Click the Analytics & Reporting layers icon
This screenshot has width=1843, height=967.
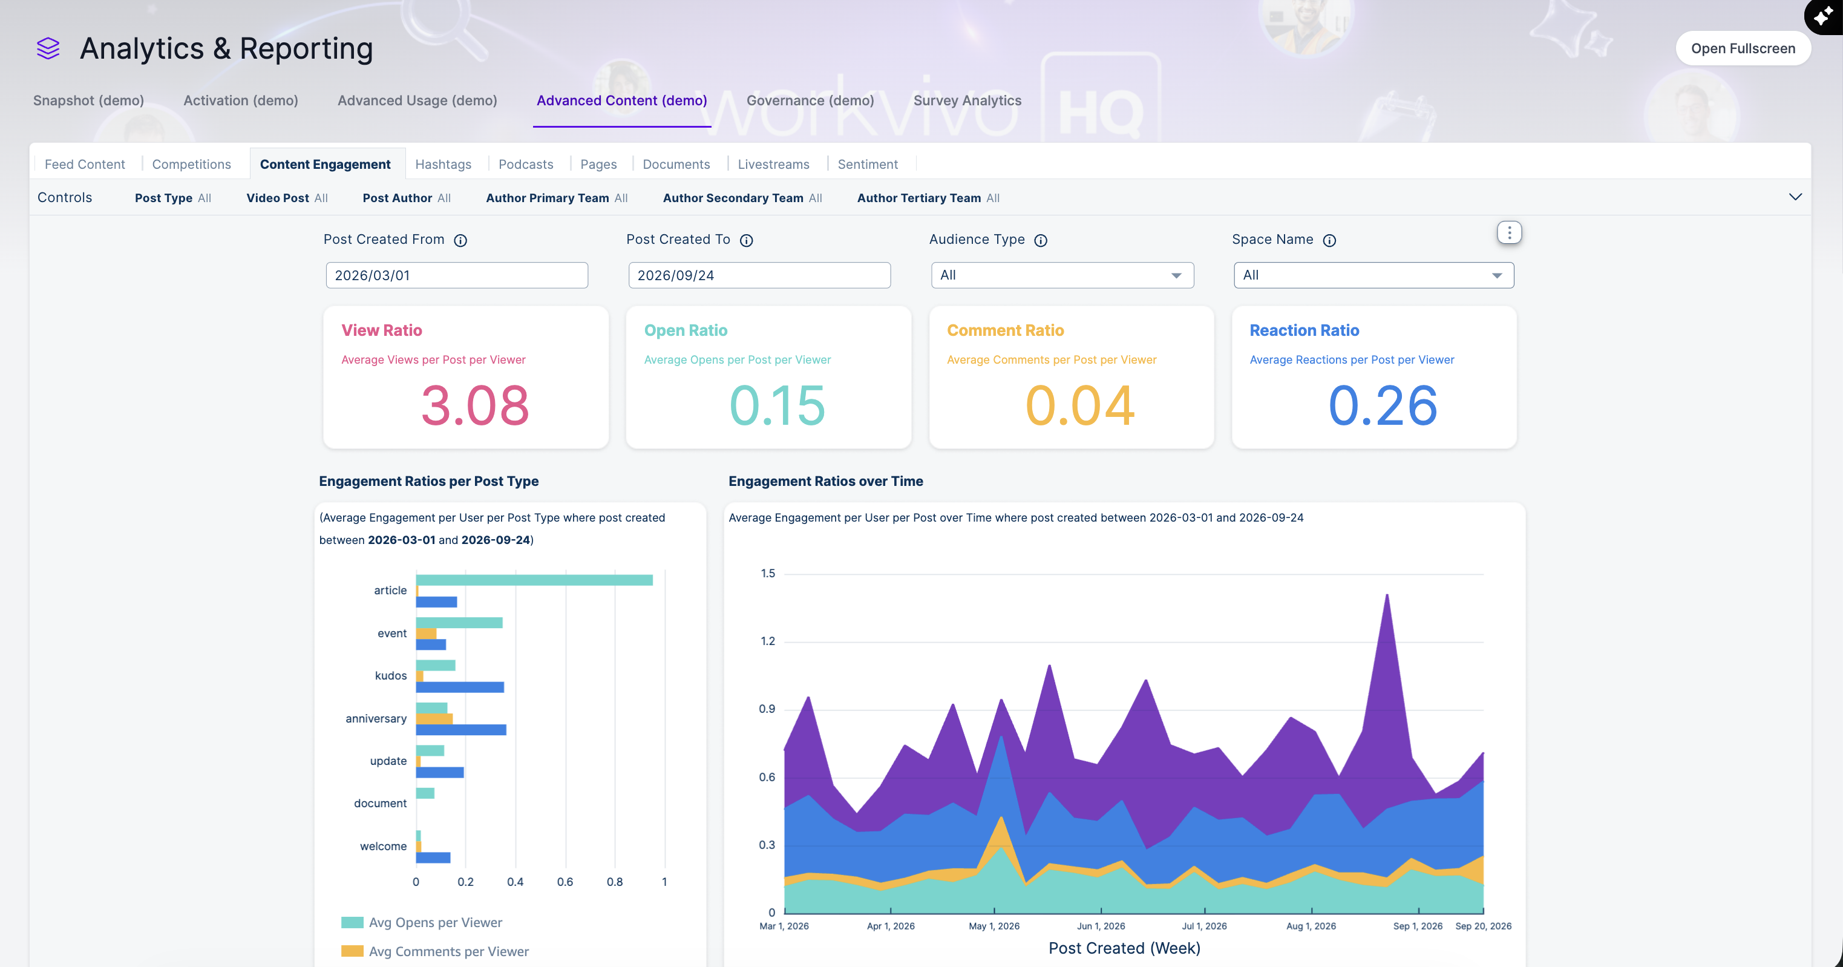48,48
